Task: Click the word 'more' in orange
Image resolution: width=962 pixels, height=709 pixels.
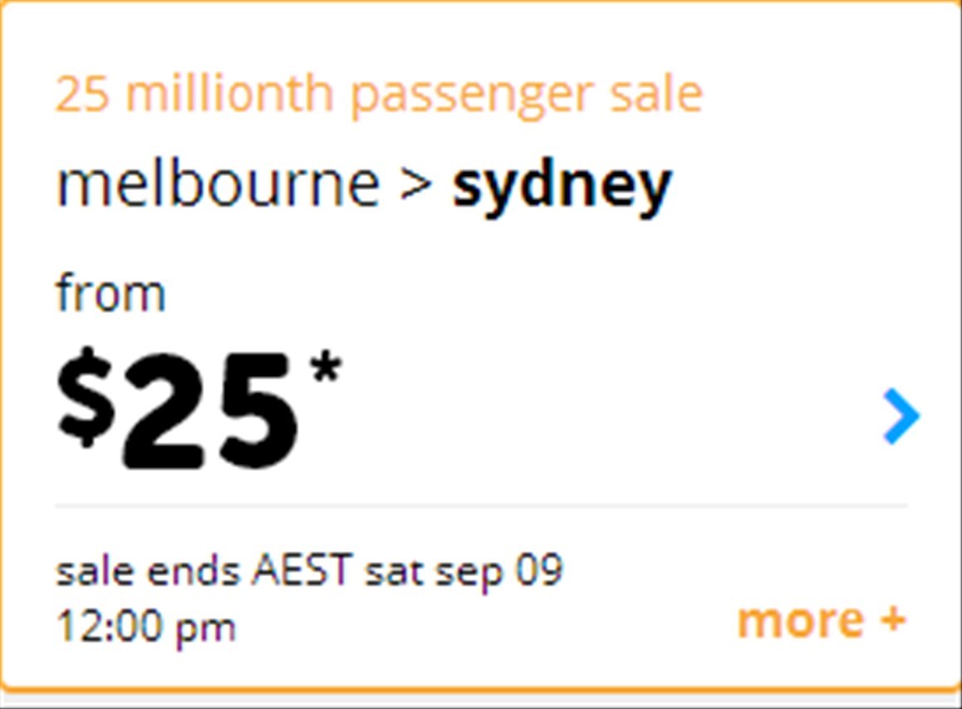Action: (801, 621)
